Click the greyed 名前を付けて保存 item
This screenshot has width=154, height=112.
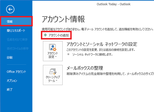tap(17, 39)
